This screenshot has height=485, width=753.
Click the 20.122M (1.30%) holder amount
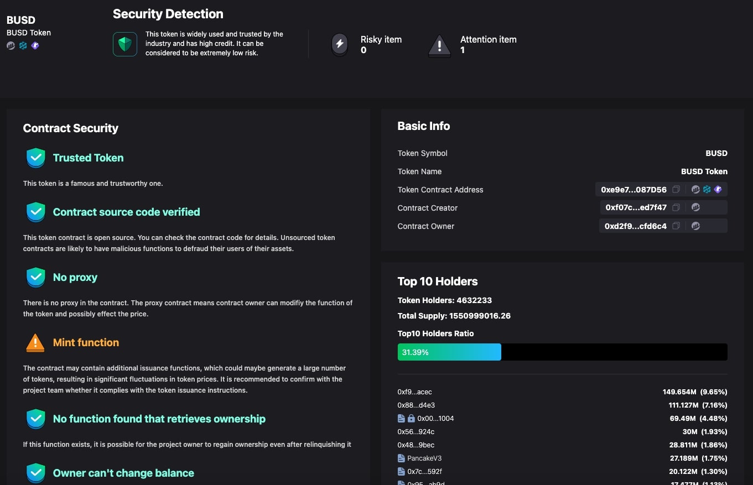click(x=698, y=472)
